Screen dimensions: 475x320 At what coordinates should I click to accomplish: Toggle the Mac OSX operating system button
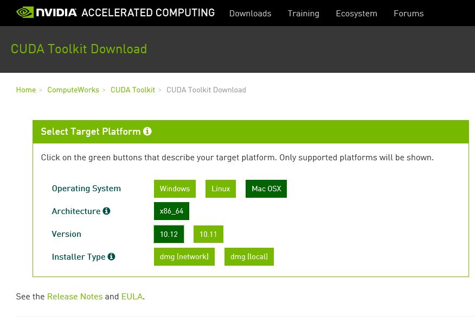pos(266,189)
